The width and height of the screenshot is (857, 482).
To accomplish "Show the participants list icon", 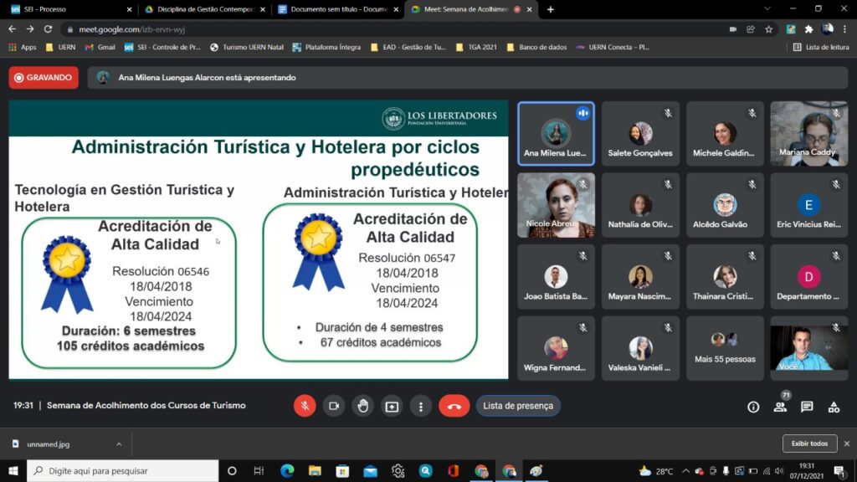I will [780, 407].
